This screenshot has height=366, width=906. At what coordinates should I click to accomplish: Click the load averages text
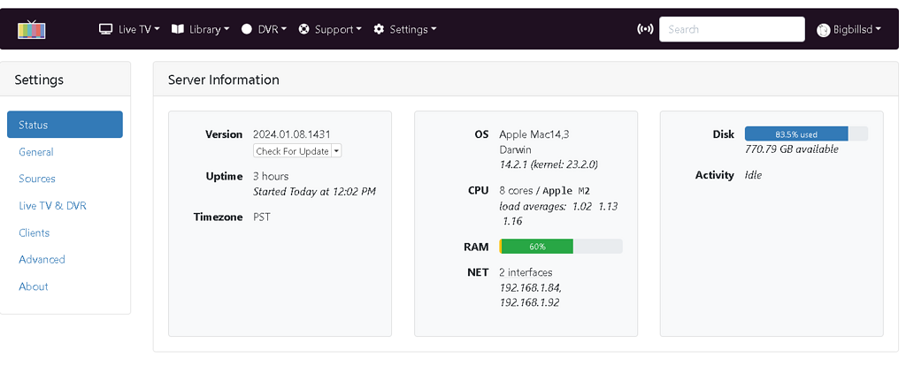tap(558, 214)
